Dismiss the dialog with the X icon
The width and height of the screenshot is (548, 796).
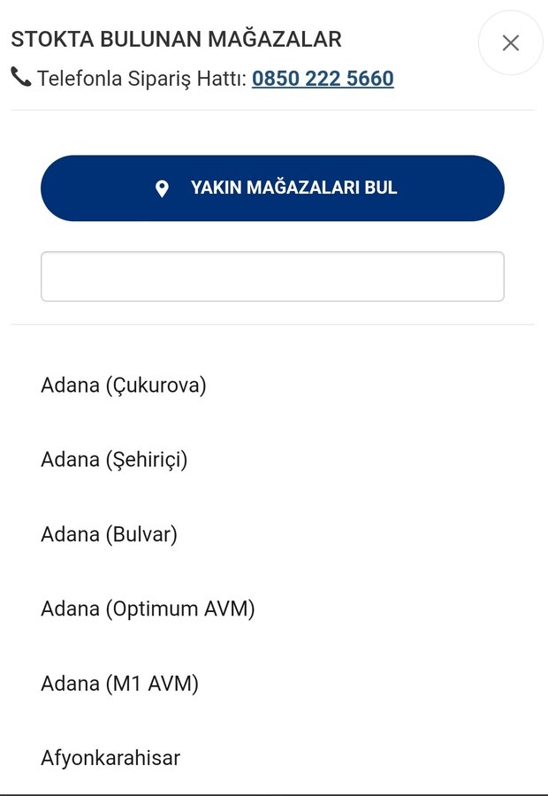pyautogui.click(x=510, y=42)
